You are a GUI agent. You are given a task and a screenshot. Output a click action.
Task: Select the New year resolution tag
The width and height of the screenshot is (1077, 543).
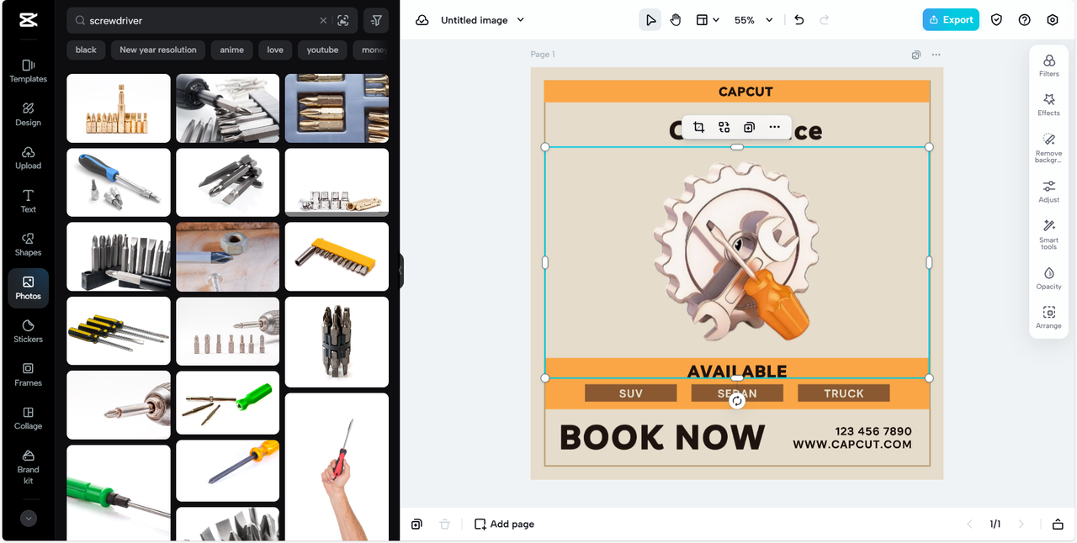[x=158, y=50]
